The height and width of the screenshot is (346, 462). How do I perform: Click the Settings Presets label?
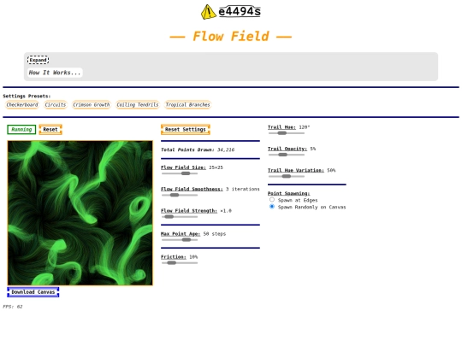[27, 97]
